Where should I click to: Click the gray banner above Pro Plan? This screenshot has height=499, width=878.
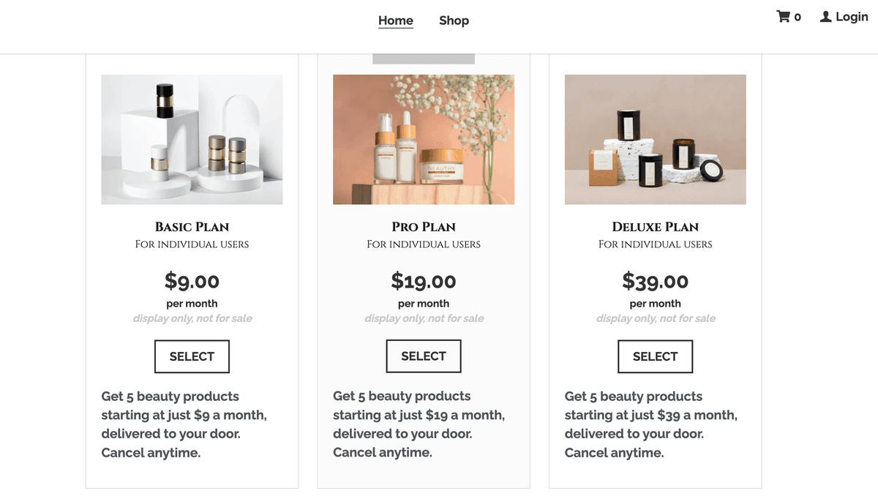[x=424, y=59]
